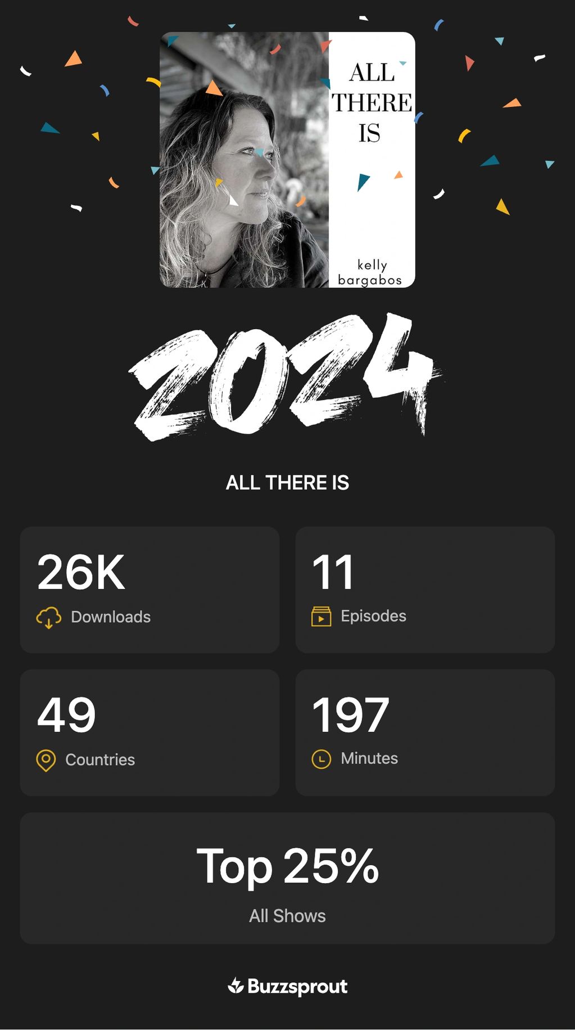Open the Buzzsprout wordmark link

(x=297, y=986)
